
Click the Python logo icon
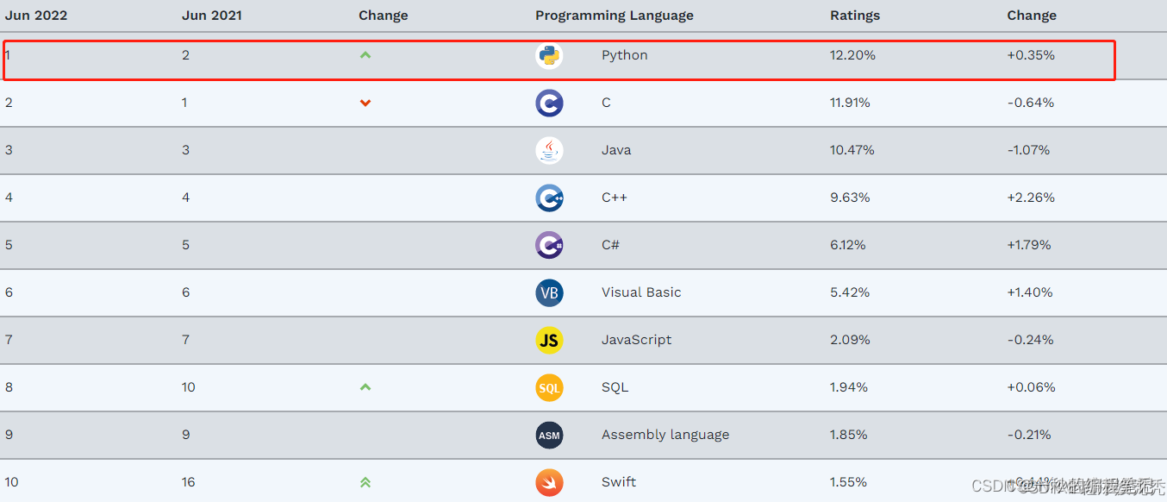(549, 56)
